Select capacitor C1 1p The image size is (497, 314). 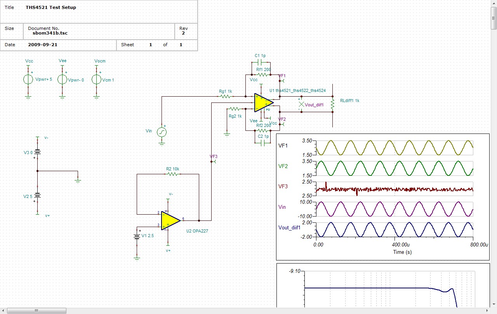tap(261, 62)
